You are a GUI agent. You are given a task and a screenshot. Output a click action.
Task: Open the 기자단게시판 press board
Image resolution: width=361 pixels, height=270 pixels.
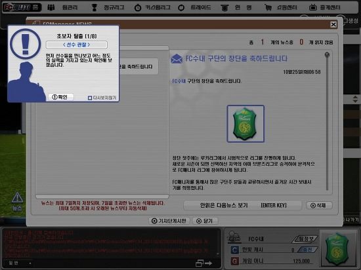[x=169, y=221]
